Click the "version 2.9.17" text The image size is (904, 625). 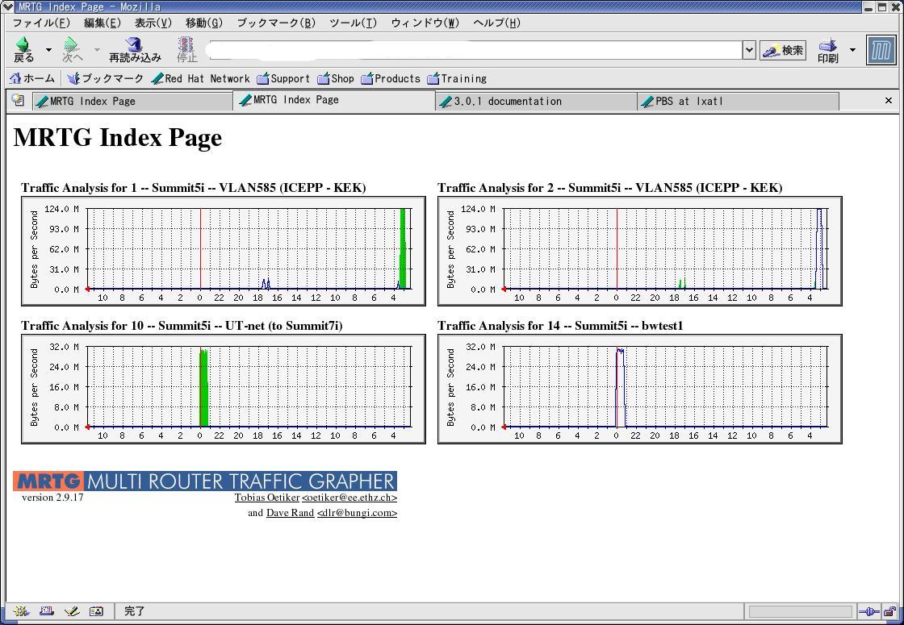pos(52,498)
